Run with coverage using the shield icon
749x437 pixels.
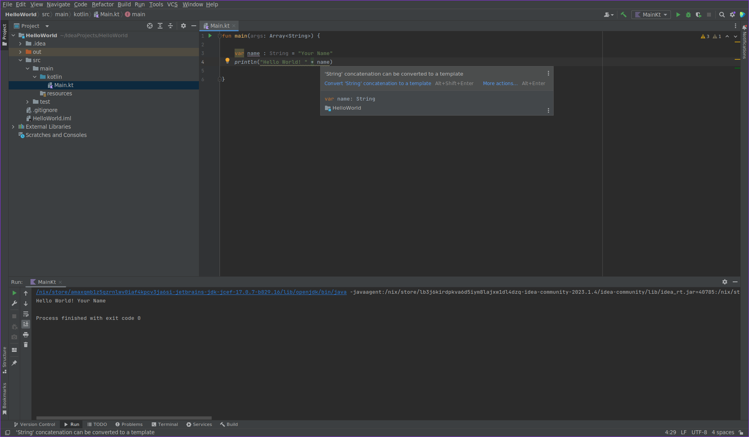[698, 15]
